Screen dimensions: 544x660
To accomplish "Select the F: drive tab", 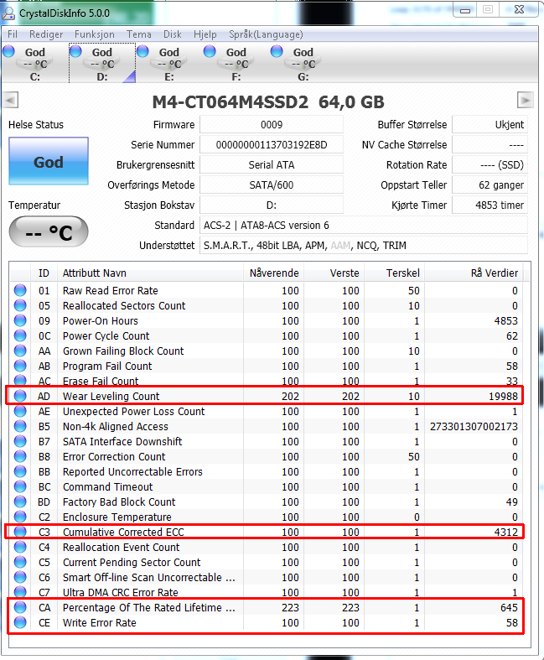I will coord(236,63).
